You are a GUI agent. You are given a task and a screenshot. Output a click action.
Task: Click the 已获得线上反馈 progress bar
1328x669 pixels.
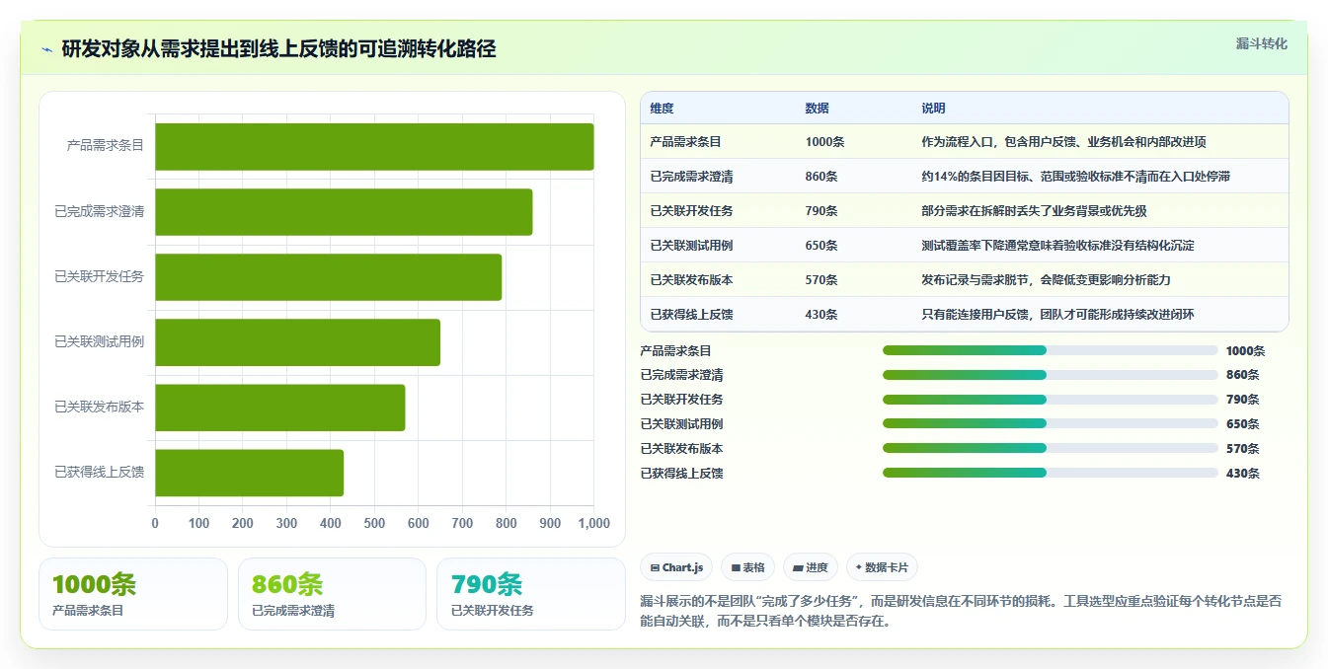(1051, 474)
